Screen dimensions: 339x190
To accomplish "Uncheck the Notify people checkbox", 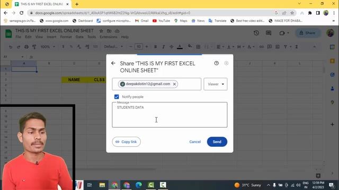I will pyautogui.click(x=117, y=97).
